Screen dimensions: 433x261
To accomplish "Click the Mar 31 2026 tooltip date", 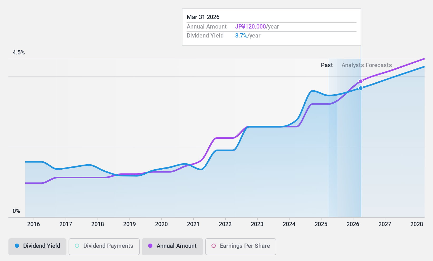I will pos(203,17).
